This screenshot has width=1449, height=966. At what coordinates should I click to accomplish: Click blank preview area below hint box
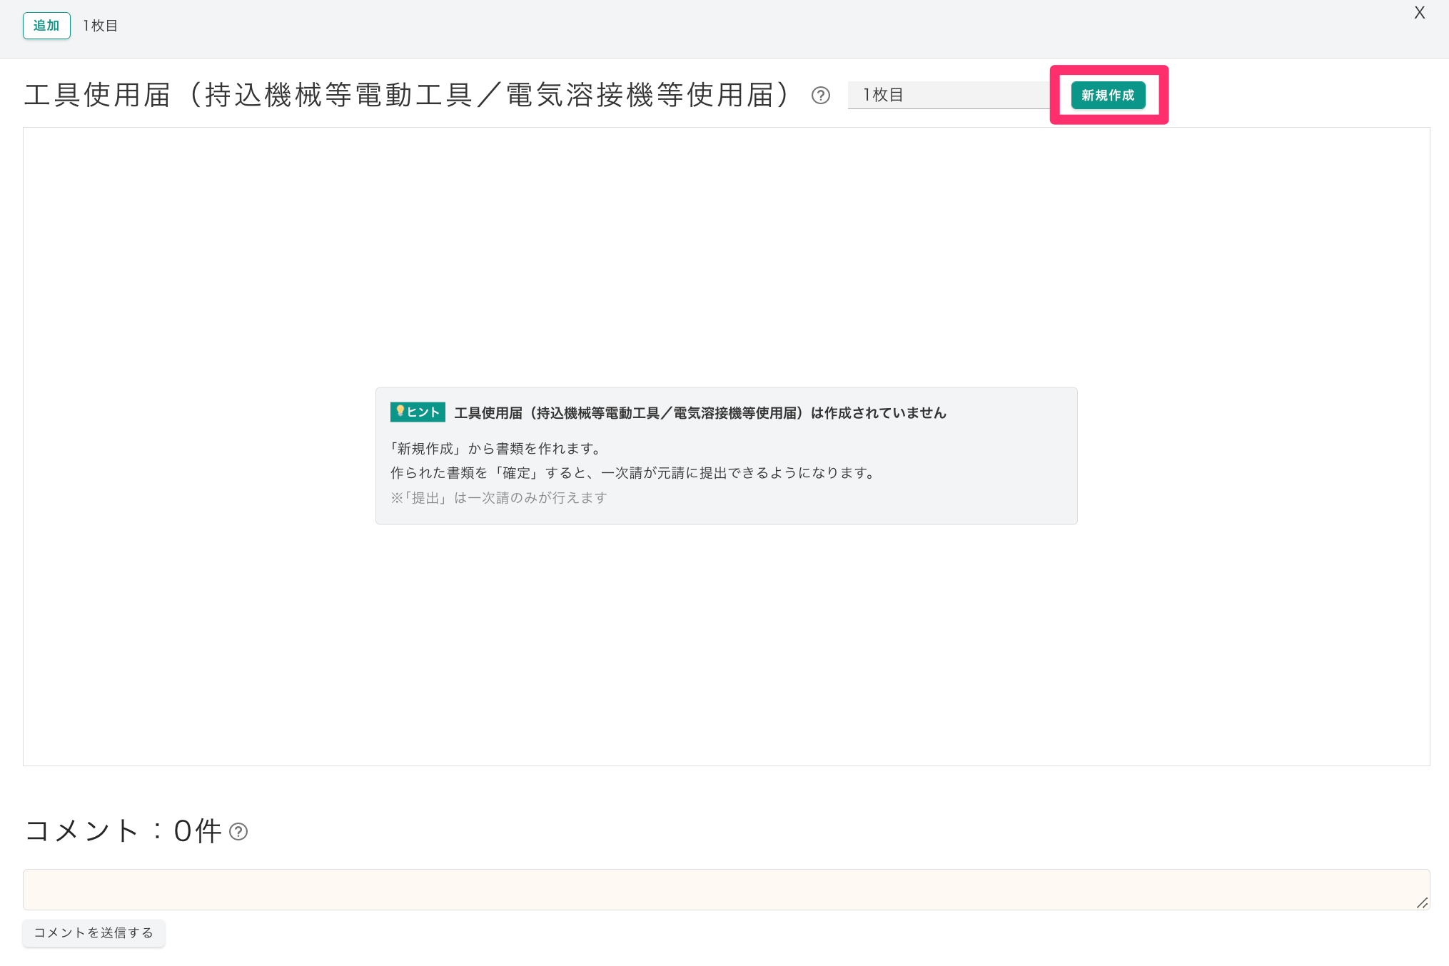tap(726, 642)
